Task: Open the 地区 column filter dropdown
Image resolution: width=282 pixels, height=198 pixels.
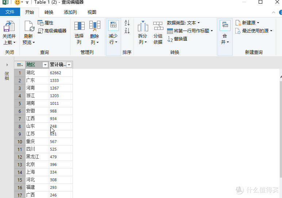Action: (45, 65)
